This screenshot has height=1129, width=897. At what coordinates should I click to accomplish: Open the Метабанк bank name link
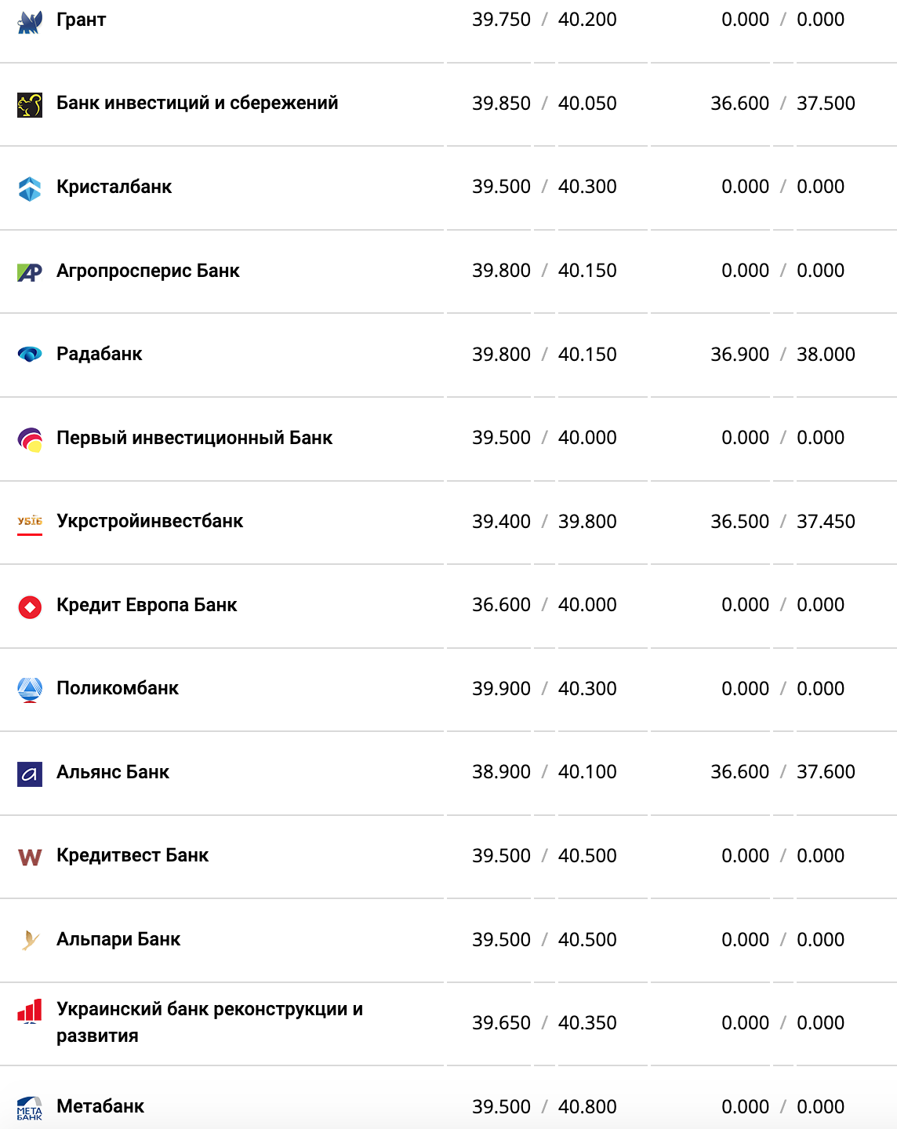click(100, 1106)
